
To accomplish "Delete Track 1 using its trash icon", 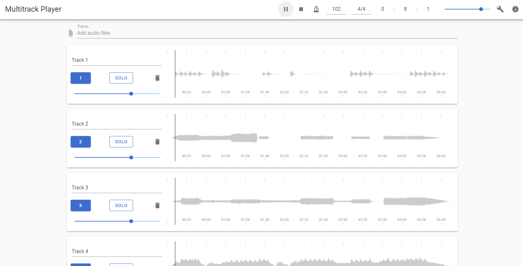I will (158, 78).
